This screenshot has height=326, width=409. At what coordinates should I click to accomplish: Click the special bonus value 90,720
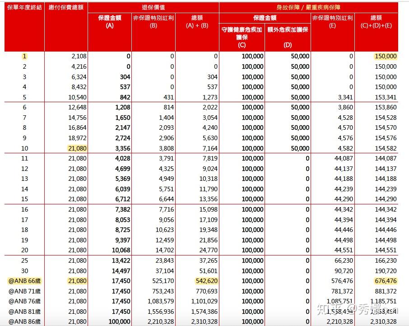(344, 271)
